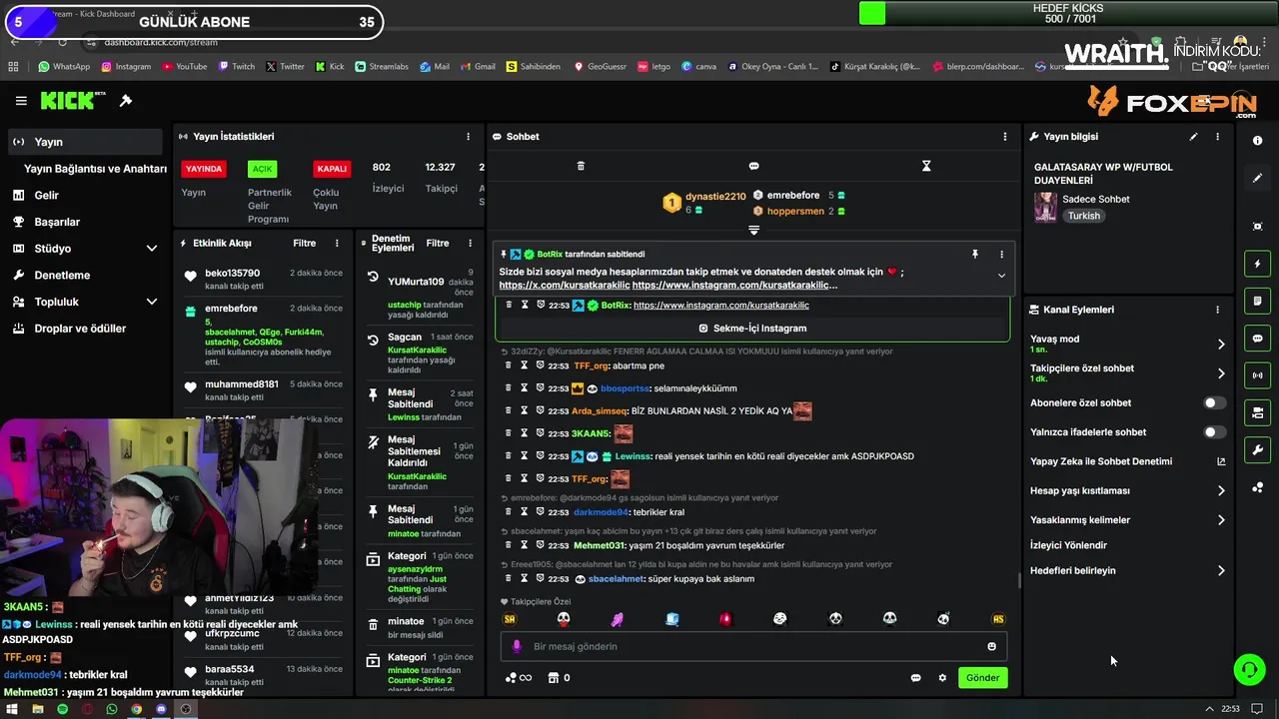
Task: Open Yavaş mod settings arrow
Action: (x=1221, y=345)
